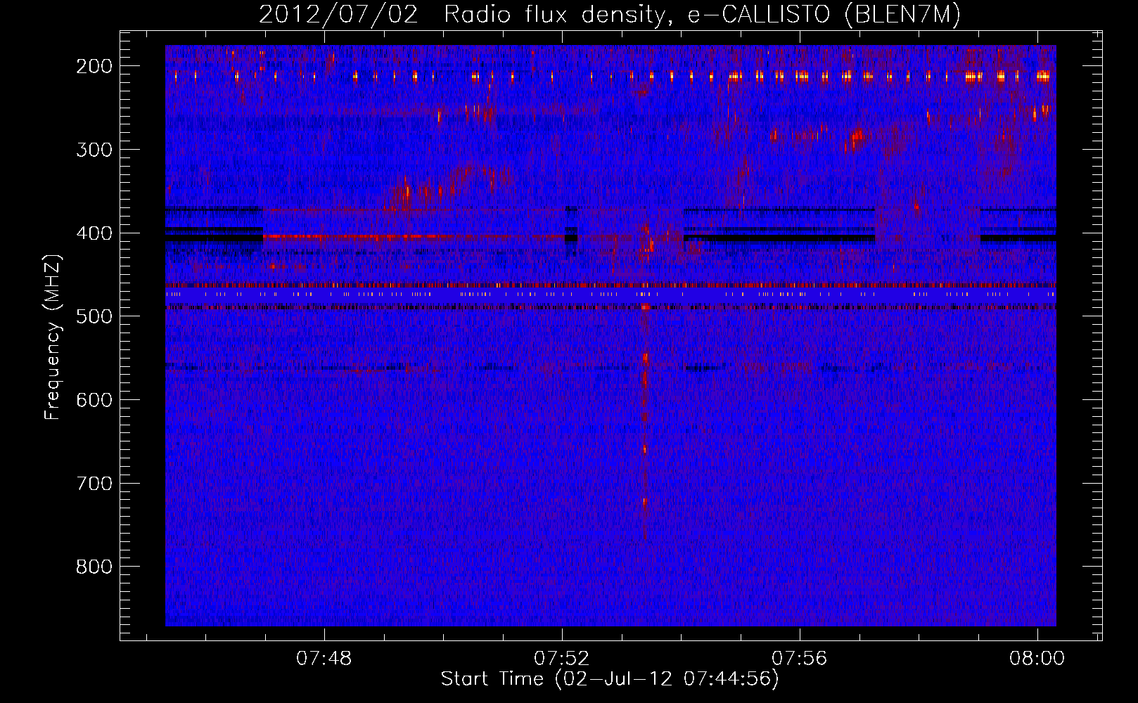Click the 07:52 time tick label
Image resolution: width=1138 pixels, height=703 pixels.
click(562, 659)
